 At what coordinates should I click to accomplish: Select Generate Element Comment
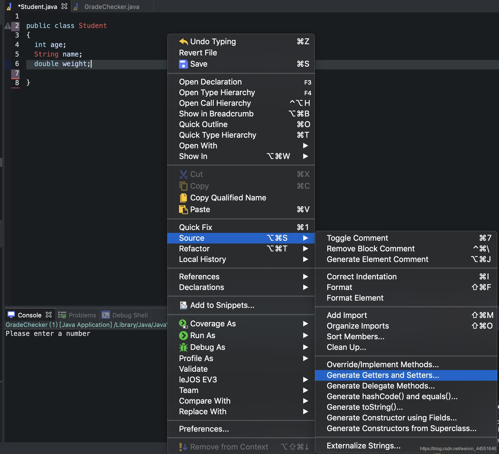[406, 259]
